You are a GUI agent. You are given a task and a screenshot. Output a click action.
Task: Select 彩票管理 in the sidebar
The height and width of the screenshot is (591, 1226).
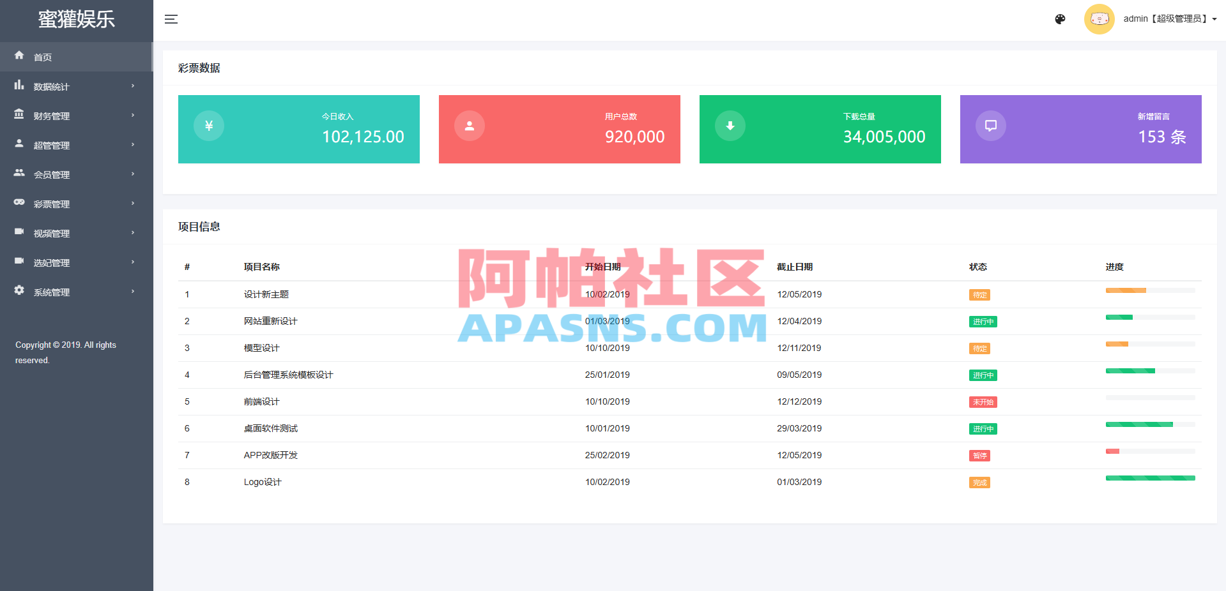52,204
